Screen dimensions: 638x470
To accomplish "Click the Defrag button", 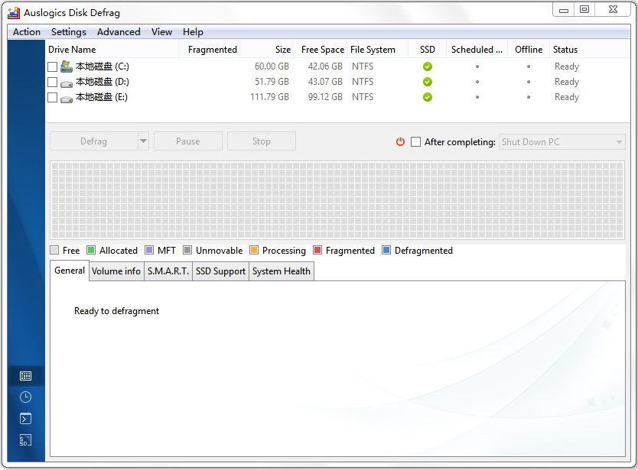I will point(93,141).
